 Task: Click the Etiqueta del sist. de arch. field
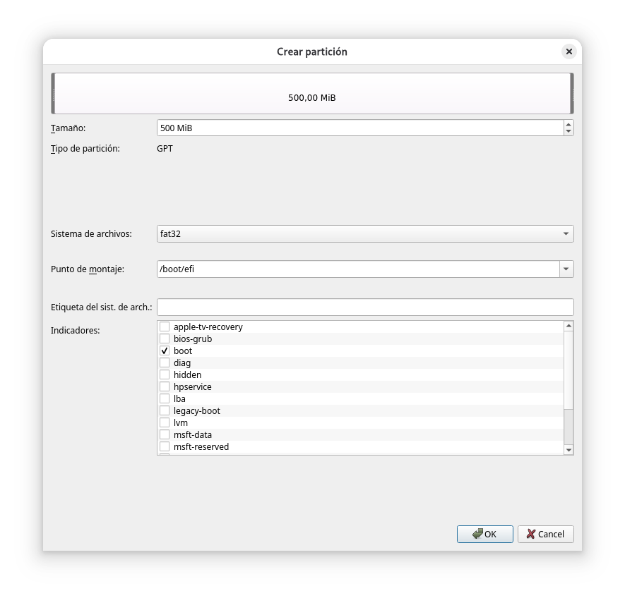click(x=365, y=307)
